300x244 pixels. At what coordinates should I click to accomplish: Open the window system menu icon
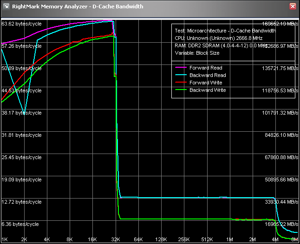tap(7, 6)
